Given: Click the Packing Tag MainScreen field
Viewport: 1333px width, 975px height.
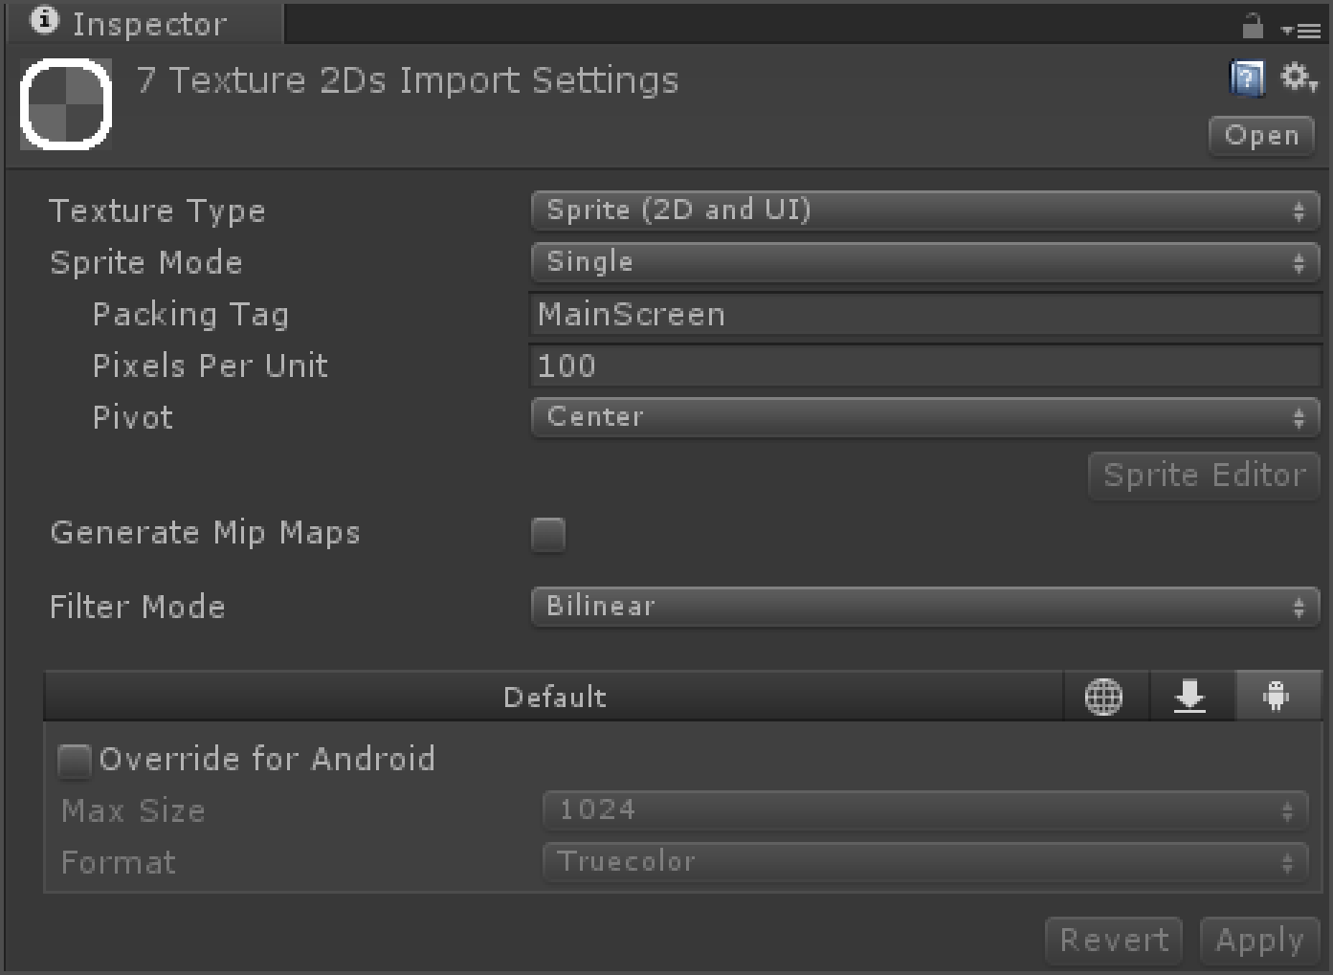Looking at the screenshot, I should [x=924, y=314].
